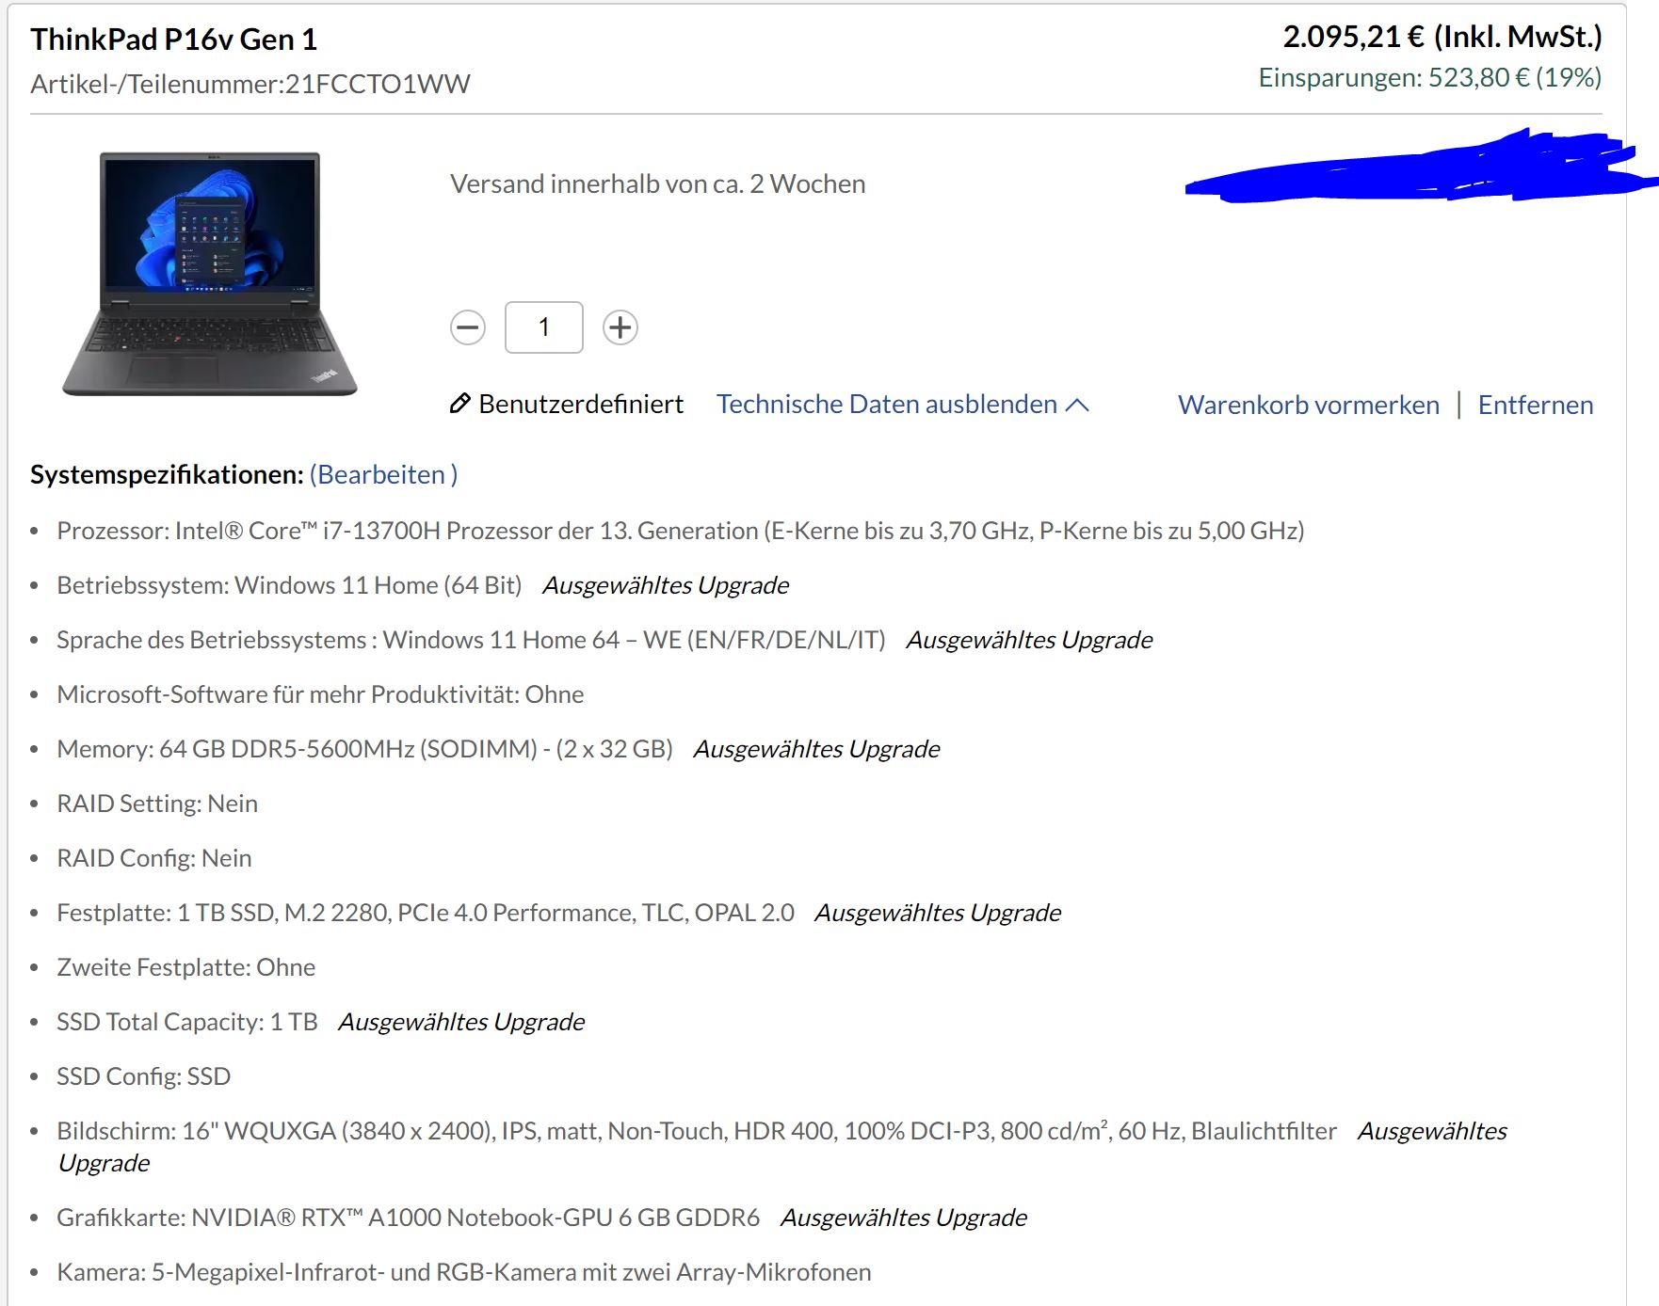
Task: Select the part number 21FCCTO1WW text
Action: tap(378, 84)
